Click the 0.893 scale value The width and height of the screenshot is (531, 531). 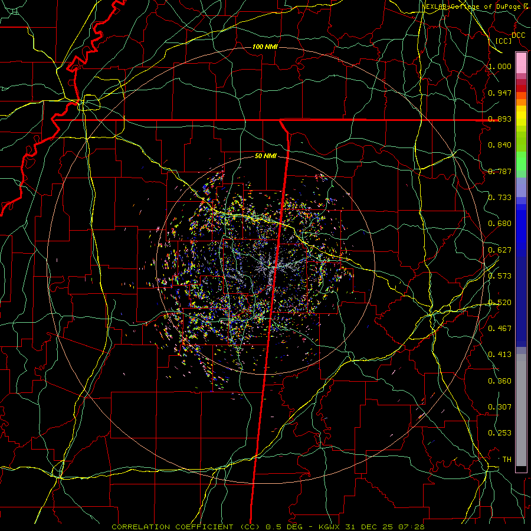pyautogui.click(x=500, y=119)
